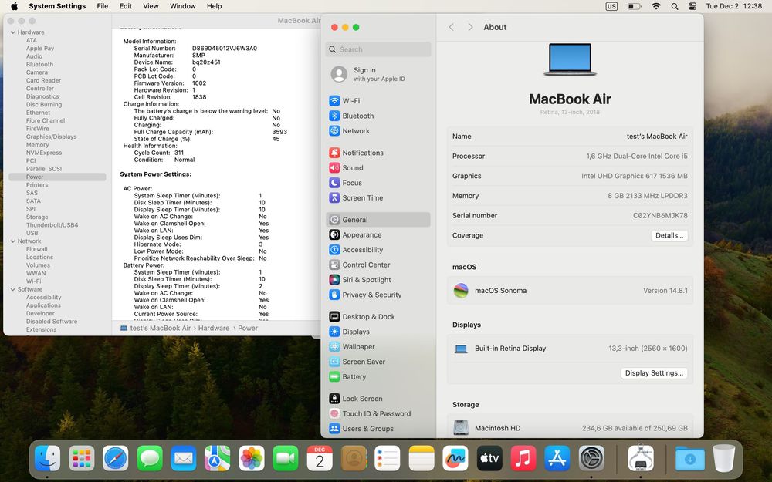The height and width of the screenshot is (482, 772).
Task: Open Spotlight search in the menu bar
Action: (x=675, y=6)
